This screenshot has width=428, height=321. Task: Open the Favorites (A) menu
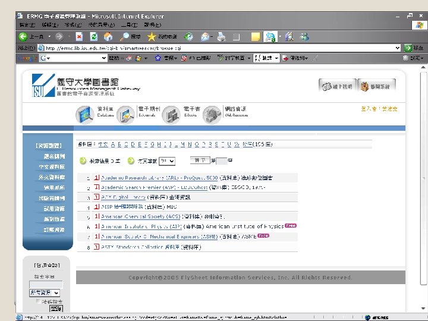[102, 25]
